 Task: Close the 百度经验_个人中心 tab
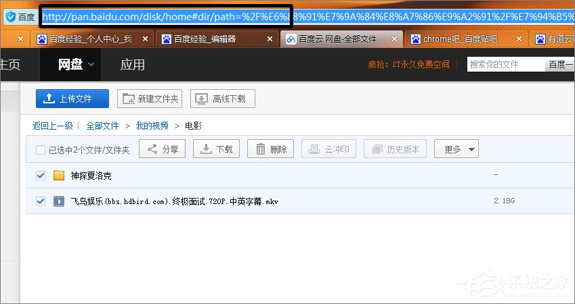pyautogui.click(x=145, y=39)
